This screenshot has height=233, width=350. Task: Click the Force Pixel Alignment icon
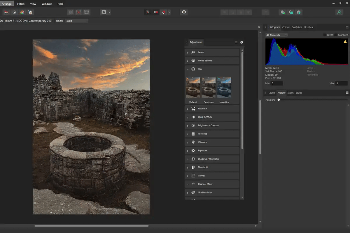[148, 12]
